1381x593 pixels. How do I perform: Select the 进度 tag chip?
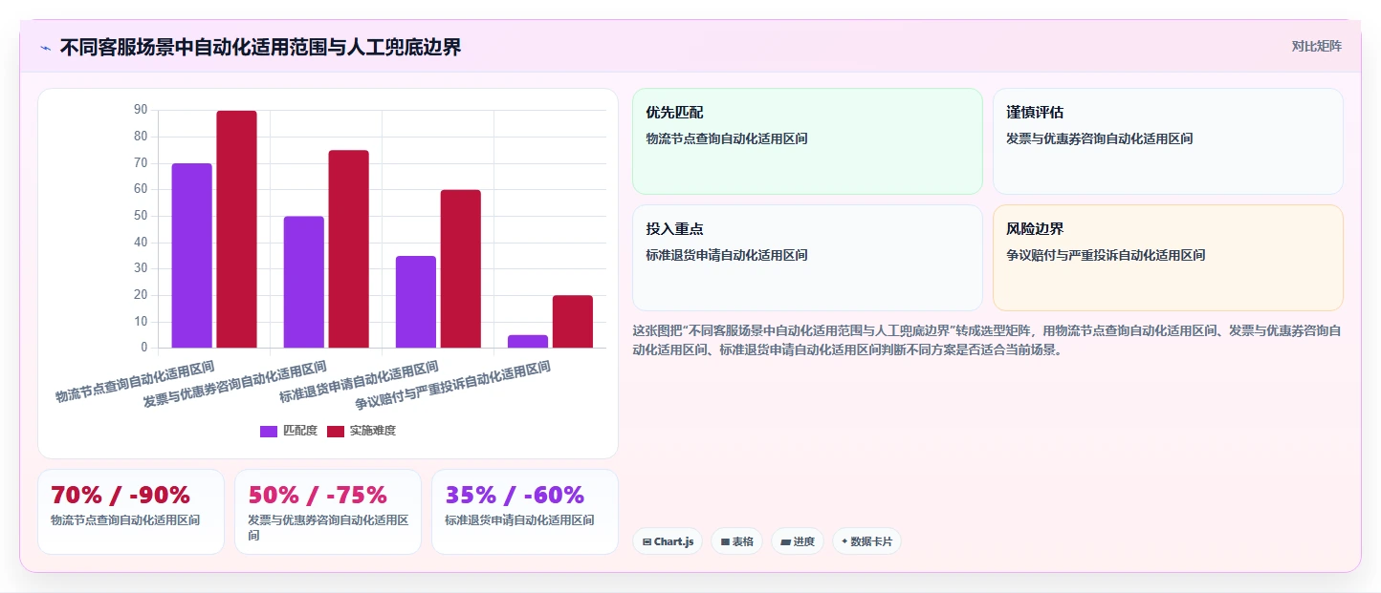[x=798, y=541]
